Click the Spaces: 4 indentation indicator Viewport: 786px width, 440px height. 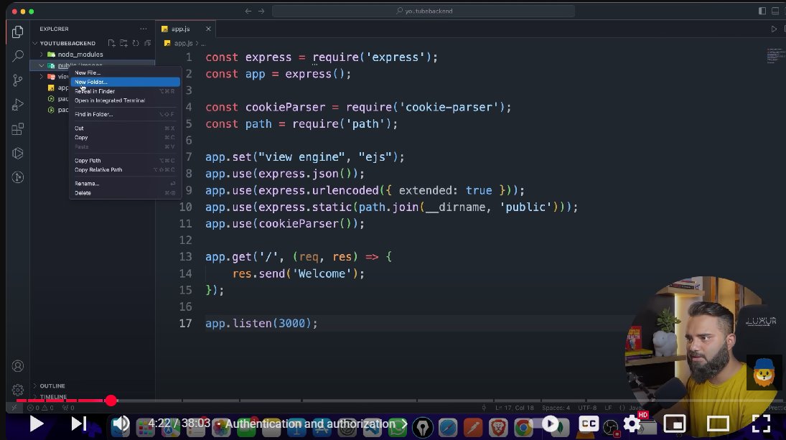pyautogui.click(x=556, y=406)
